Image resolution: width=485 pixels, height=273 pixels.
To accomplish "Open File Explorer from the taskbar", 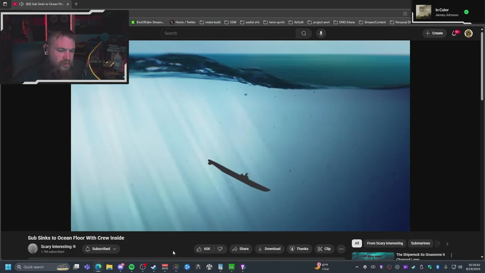I will tap(109, 267).
